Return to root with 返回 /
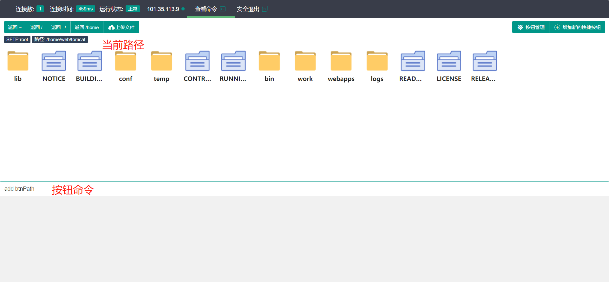609x282 pixels. coord(36,27)
